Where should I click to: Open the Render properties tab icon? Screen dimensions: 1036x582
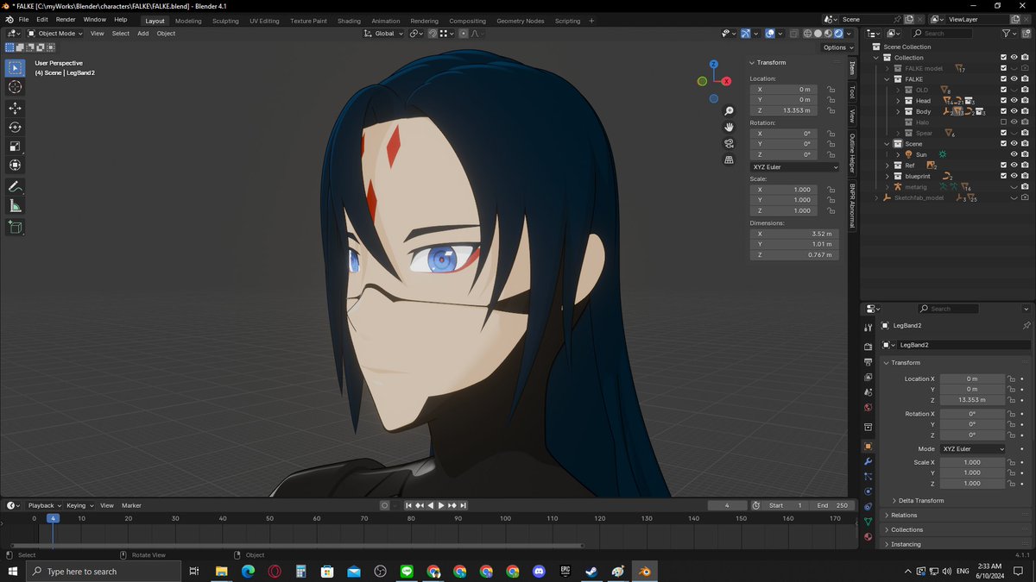[868, 346]
